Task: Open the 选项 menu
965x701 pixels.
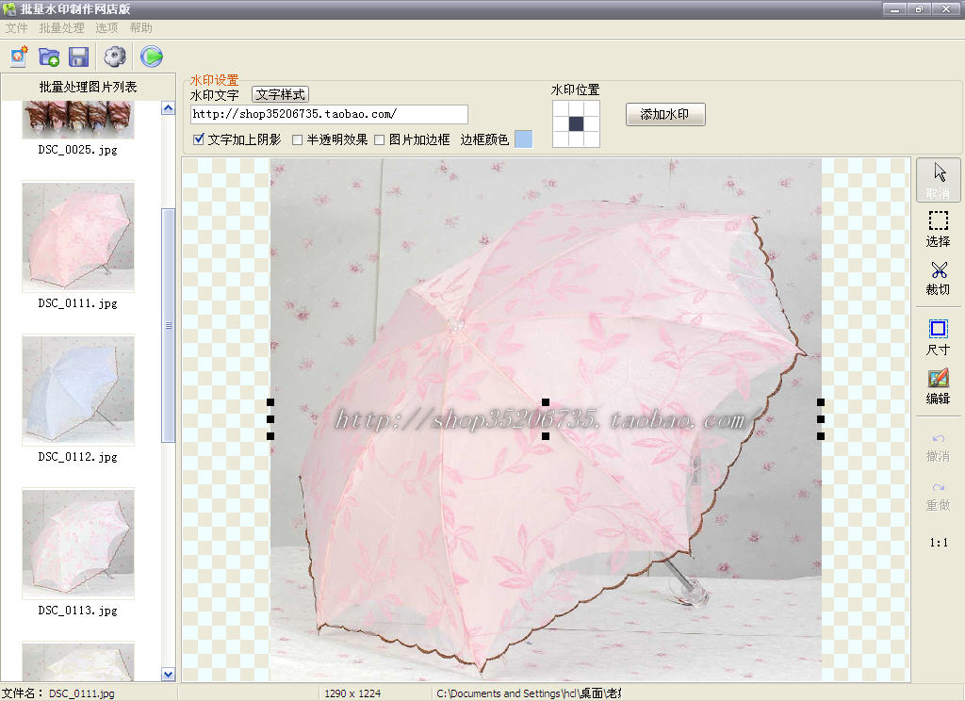Action: click(106, 27)
